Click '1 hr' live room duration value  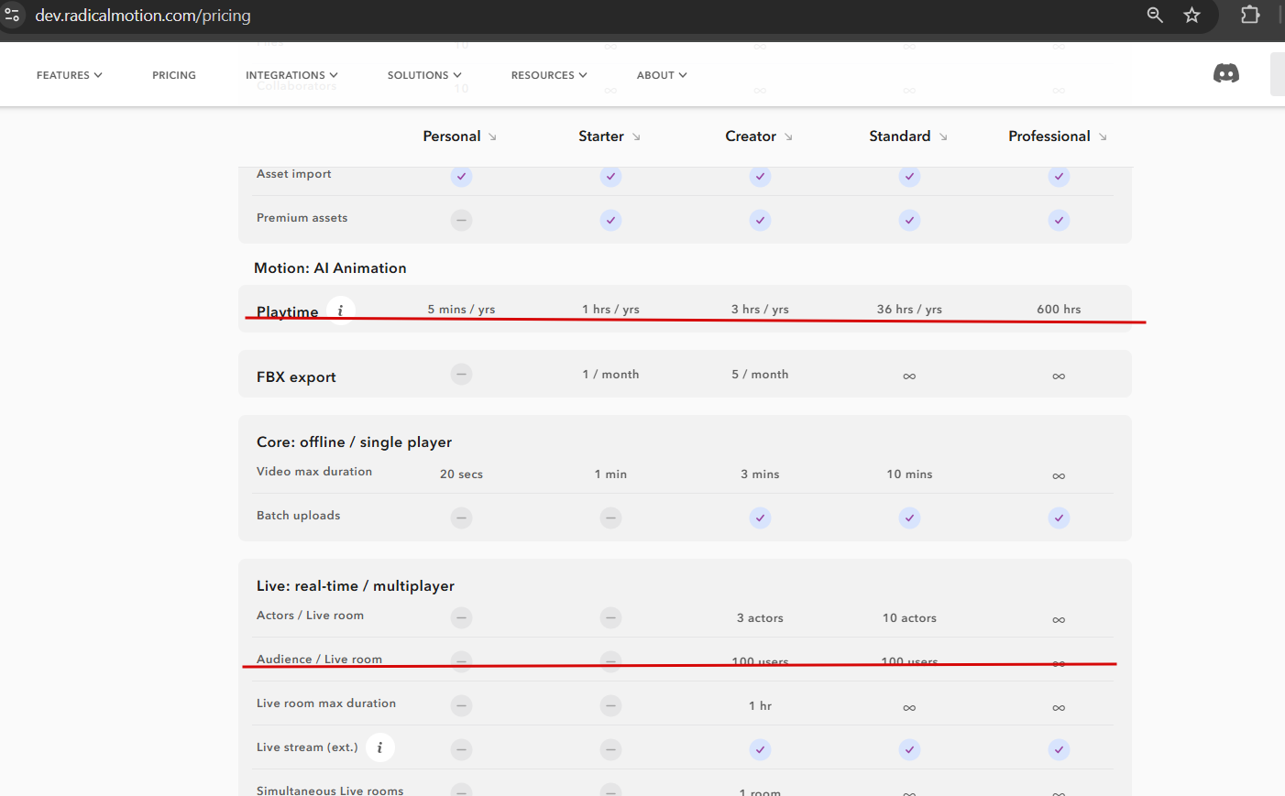(760, 706)
